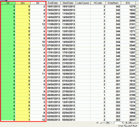The height and width of the screenshot is (127, 139).
Task: Click empty LateCause cell in row IDS 1305
Action: (83, 60)
